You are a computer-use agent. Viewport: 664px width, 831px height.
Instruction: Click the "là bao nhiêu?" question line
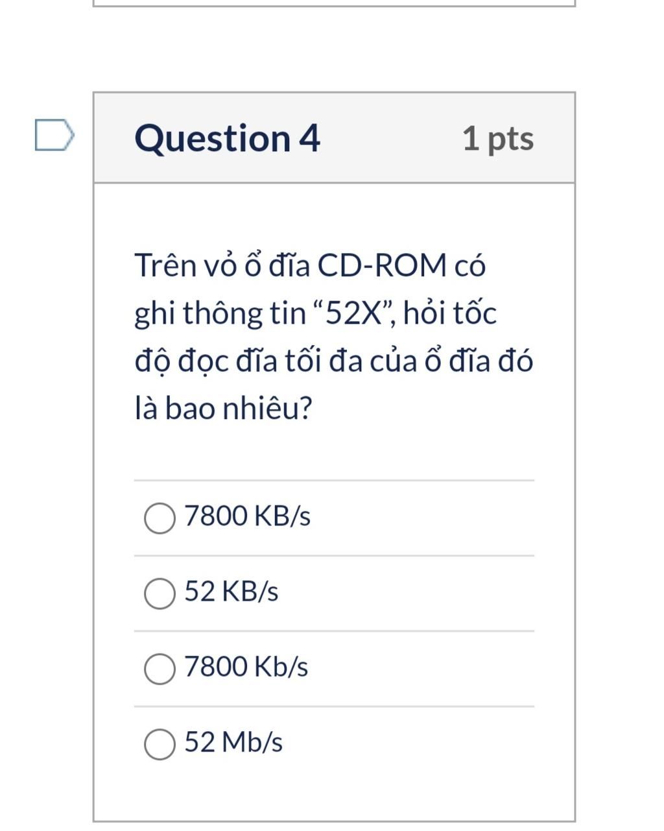pos(224,408)
